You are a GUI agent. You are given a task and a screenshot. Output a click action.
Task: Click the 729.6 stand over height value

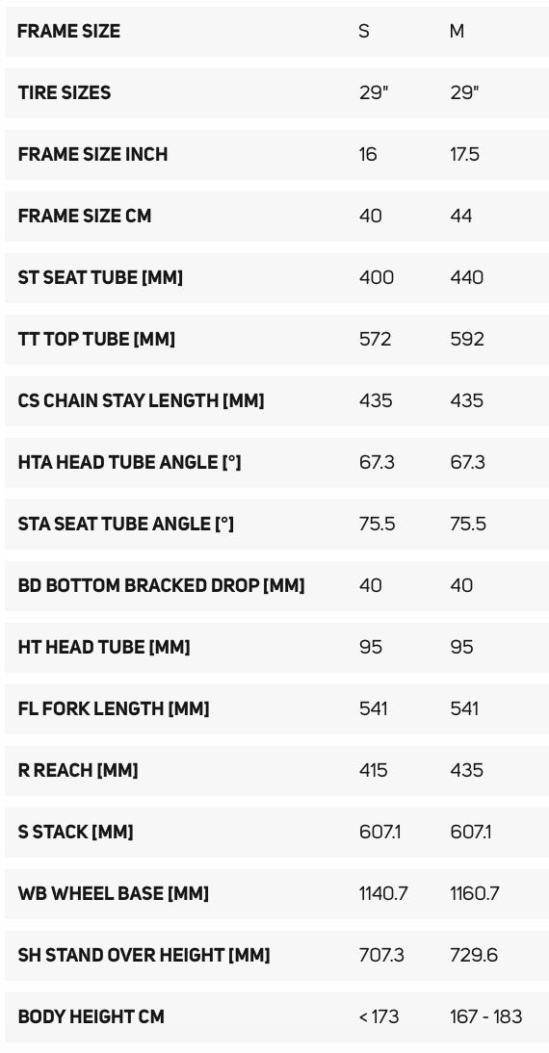[474, 956]
